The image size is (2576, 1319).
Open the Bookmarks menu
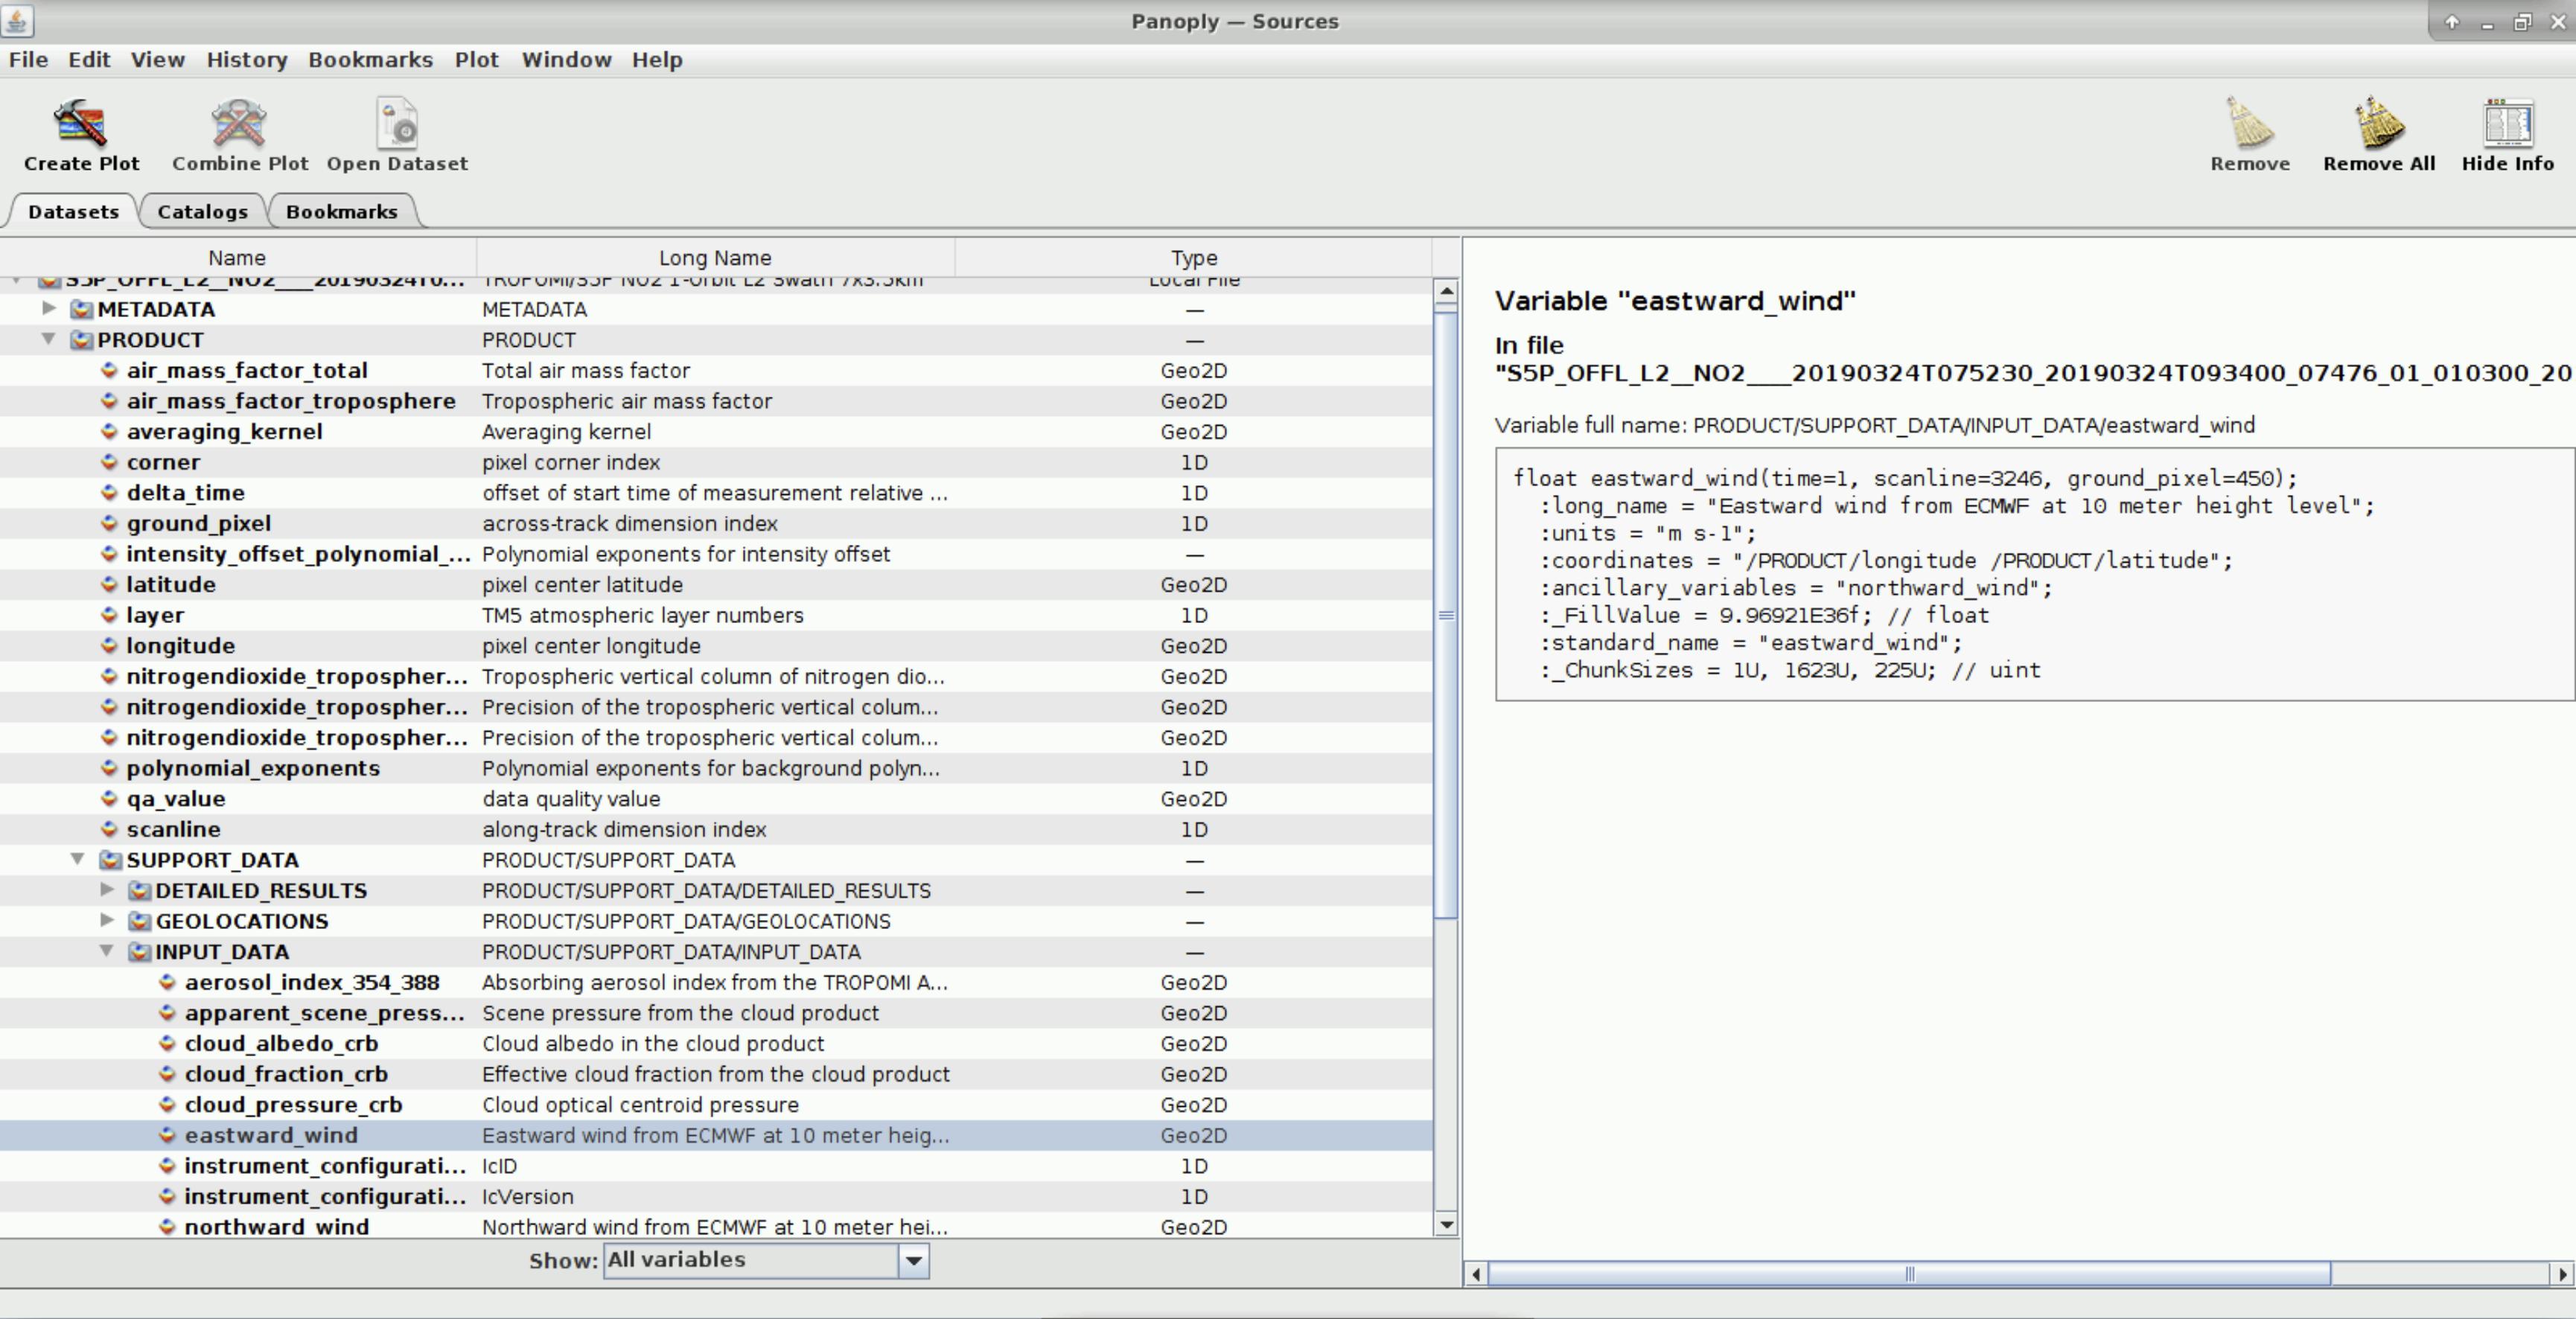tap(370, 59)
